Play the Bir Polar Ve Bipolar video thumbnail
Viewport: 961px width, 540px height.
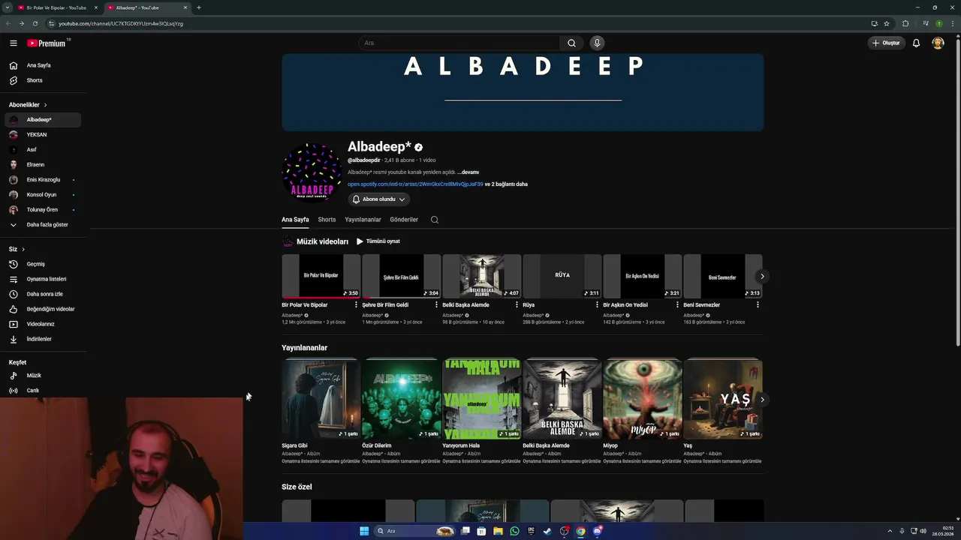[x=321, y=276]
